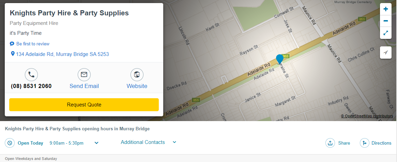Click the locate-me arrow icon
Screen dimensions: 397x162
pos(386,53)
